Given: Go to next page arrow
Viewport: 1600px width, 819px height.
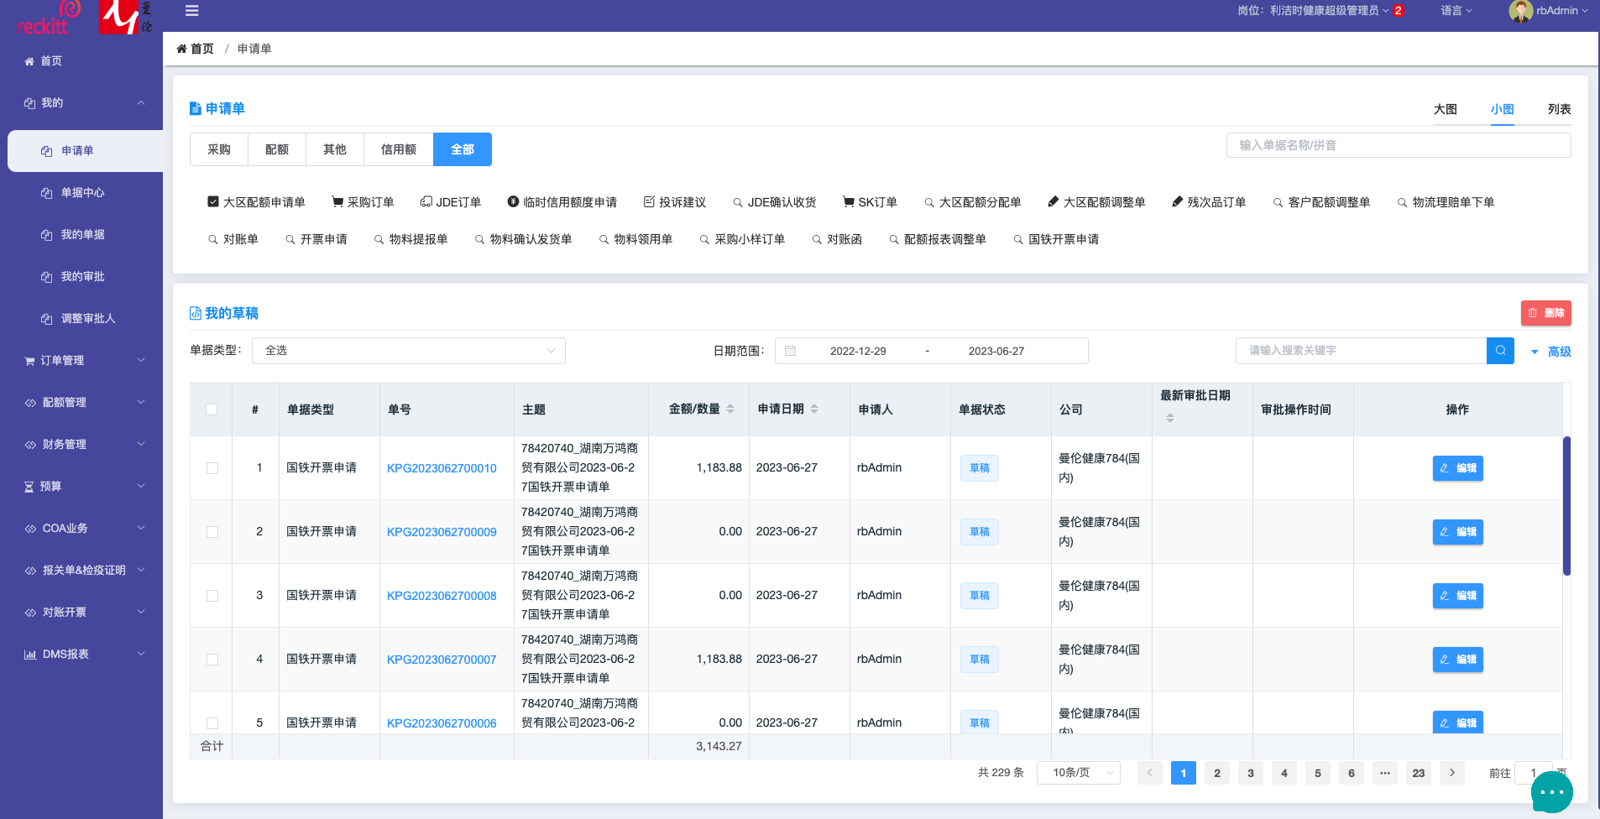Looking at the screenshot, I should (1452, 773).
